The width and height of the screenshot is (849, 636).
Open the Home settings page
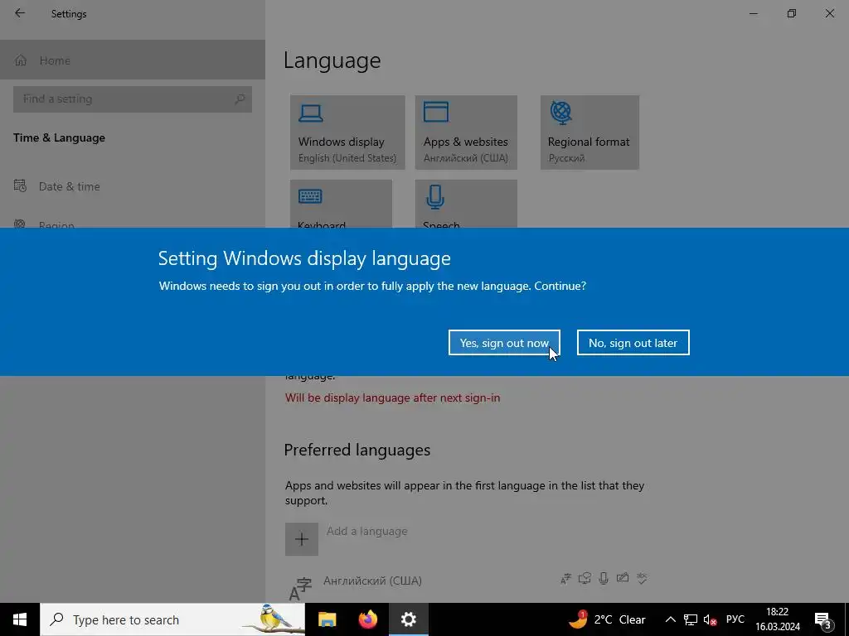click(x=133, y=60)
